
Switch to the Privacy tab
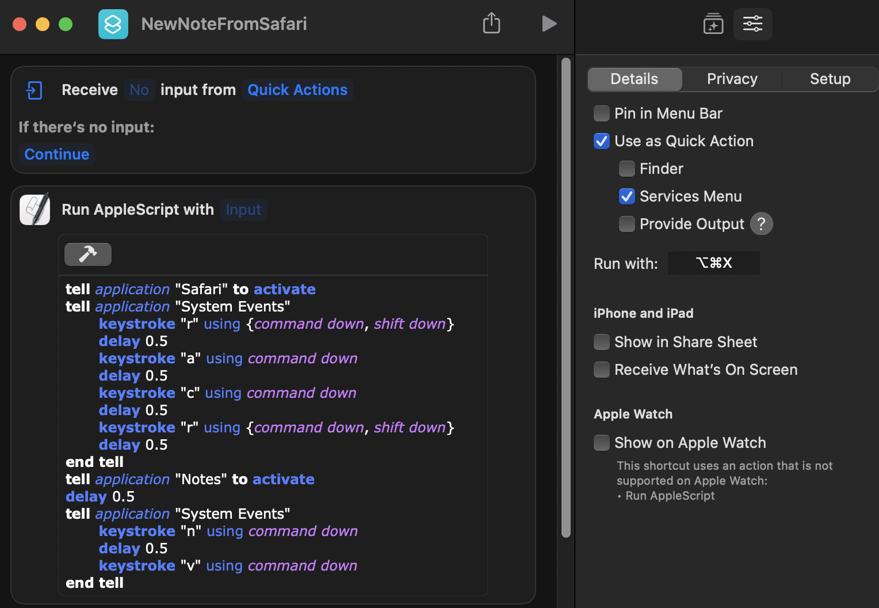[732, 79]
